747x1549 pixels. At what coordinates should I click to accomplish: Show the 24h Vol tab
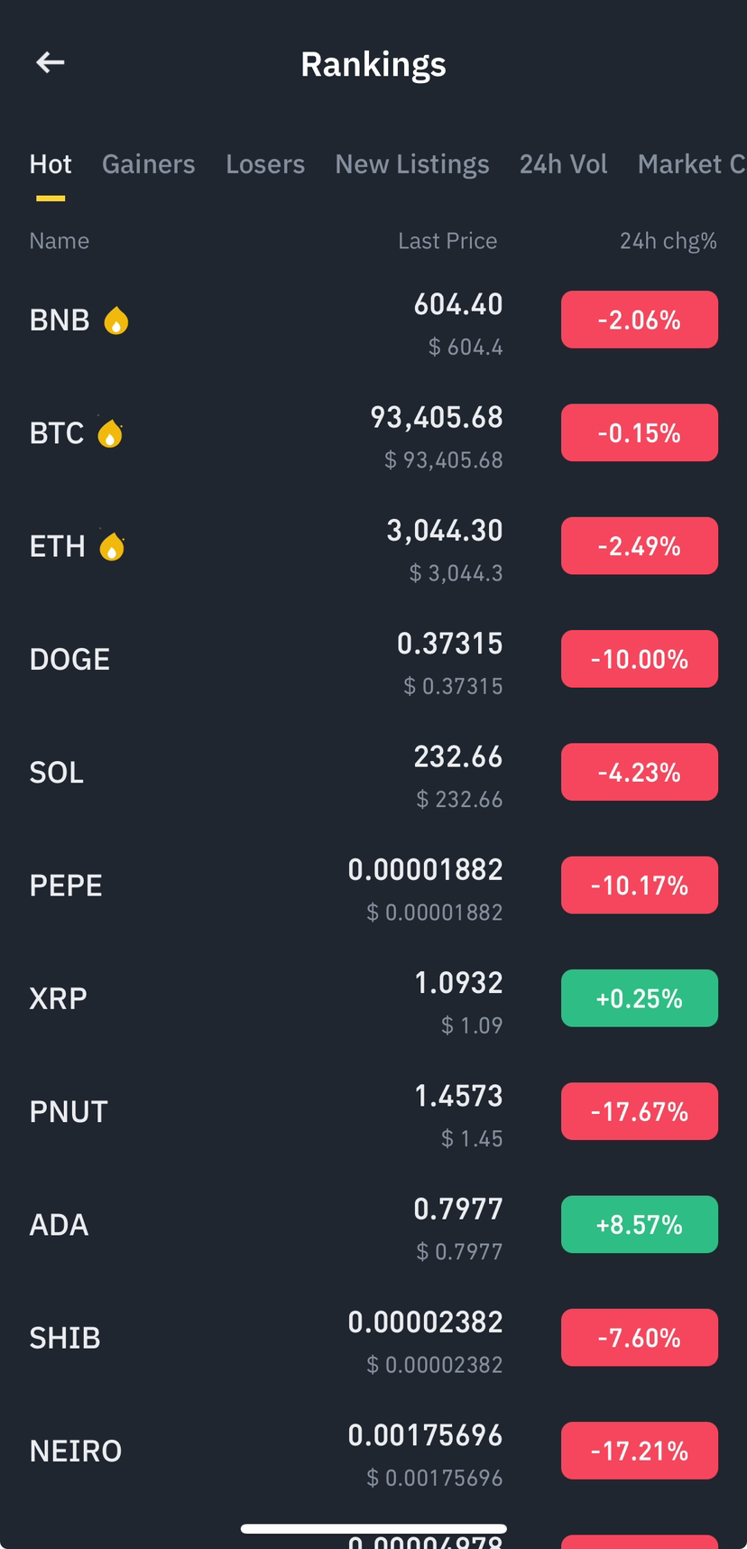(x=563, y=164)
